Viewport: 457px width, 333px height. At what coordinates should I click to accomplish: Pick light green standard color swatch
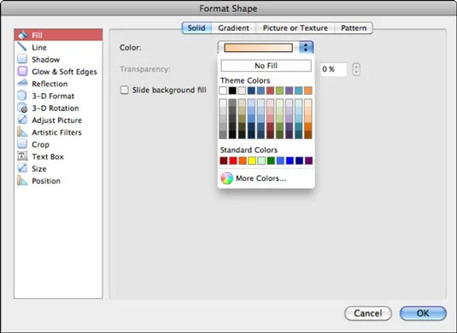pos(261,161)
